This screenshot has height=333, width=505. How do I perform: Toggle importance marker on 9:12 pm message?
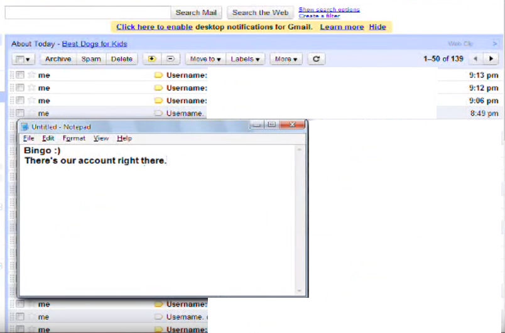coord(158,88)
